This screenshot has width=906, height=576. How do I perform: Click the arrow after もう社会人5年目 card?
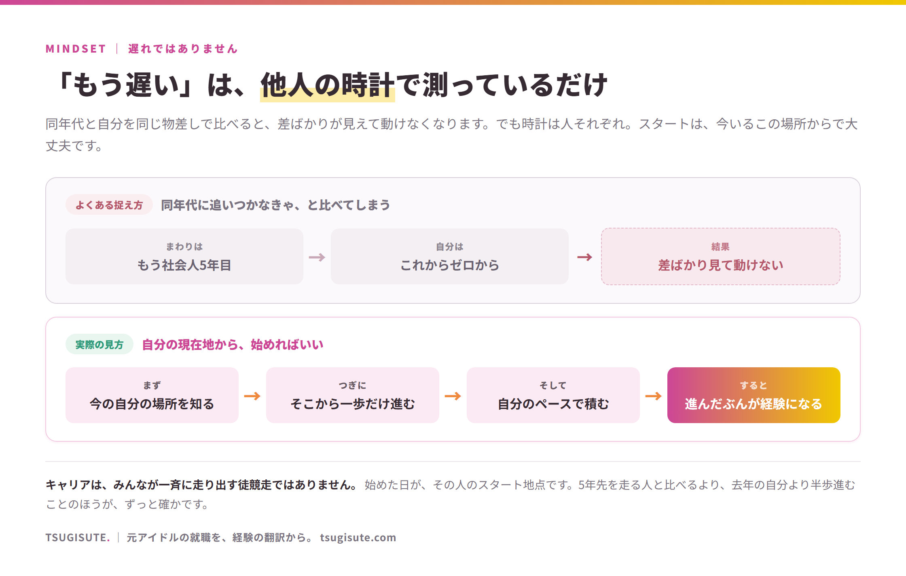tap(317, 257)
